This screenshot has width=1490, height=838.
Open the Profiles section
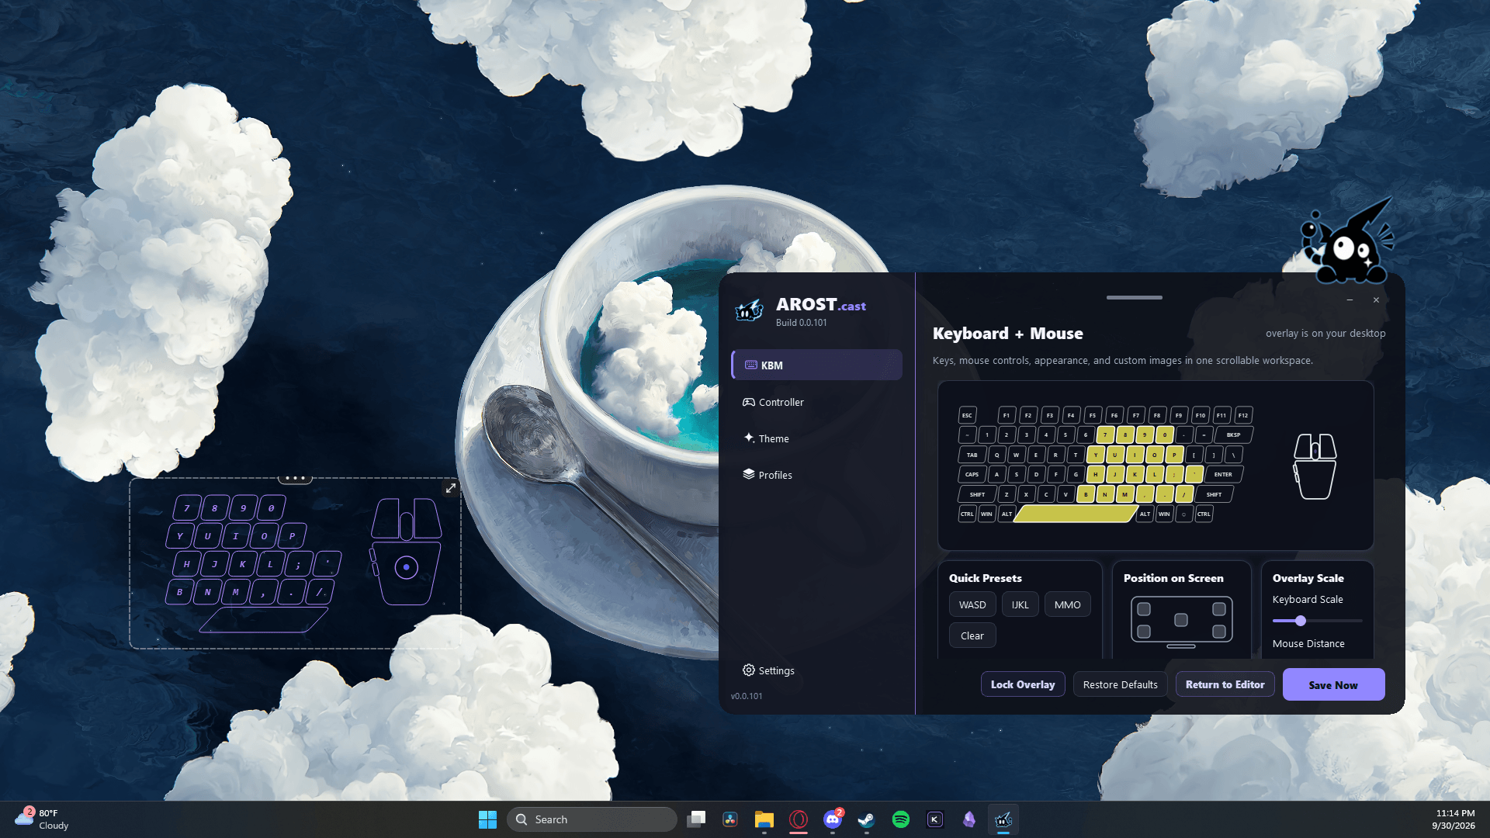point(816,475)
